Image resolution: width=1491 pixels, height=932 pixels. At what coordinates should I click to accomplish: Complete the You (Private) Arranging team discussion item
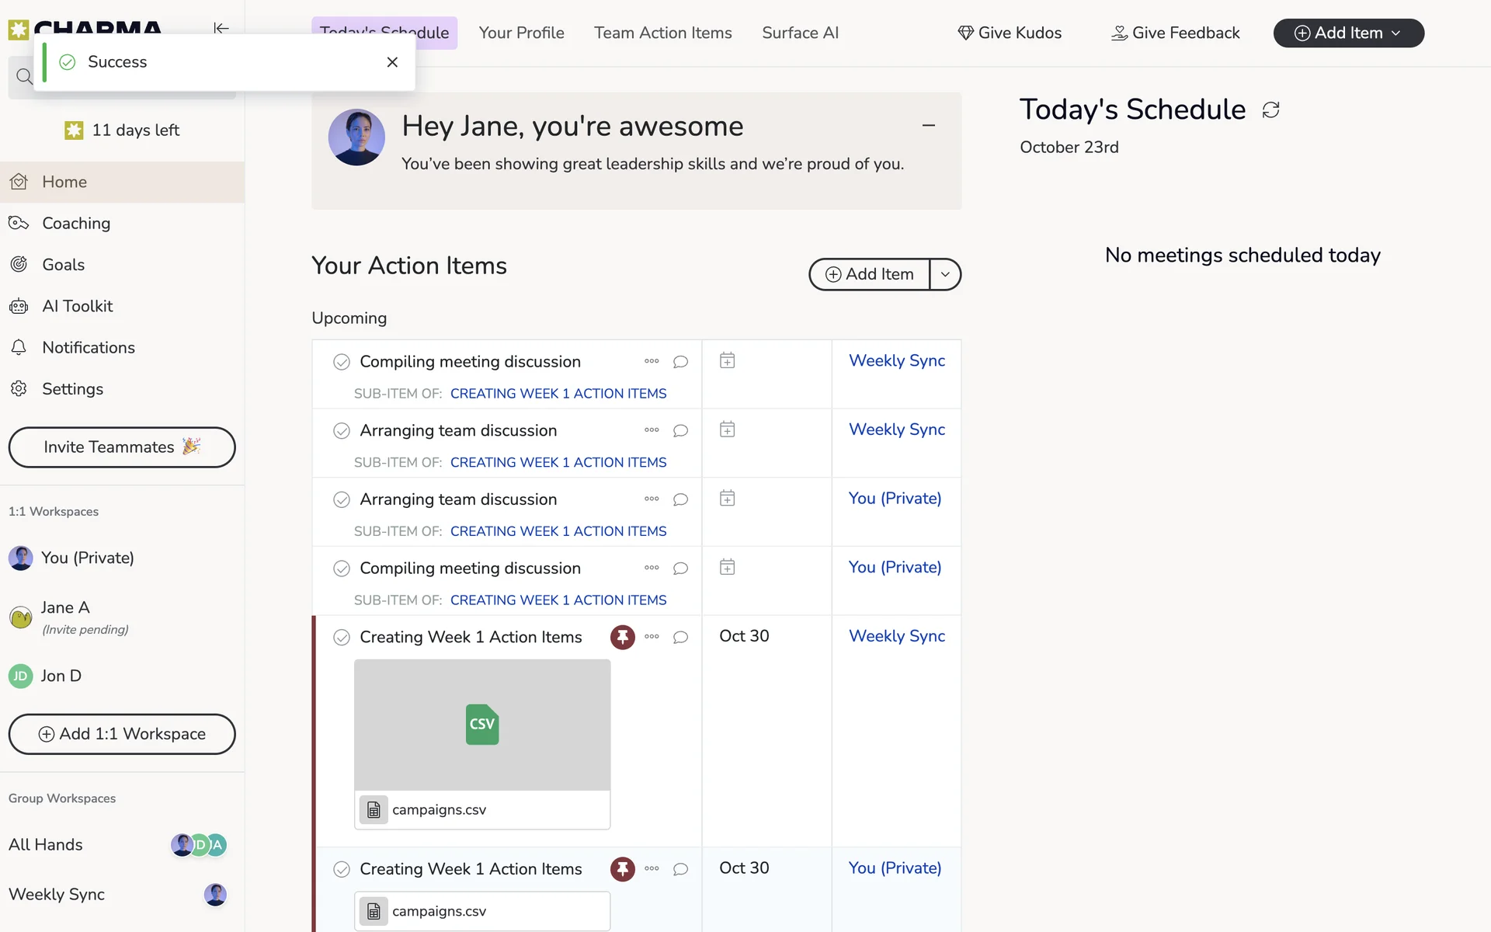342,499
